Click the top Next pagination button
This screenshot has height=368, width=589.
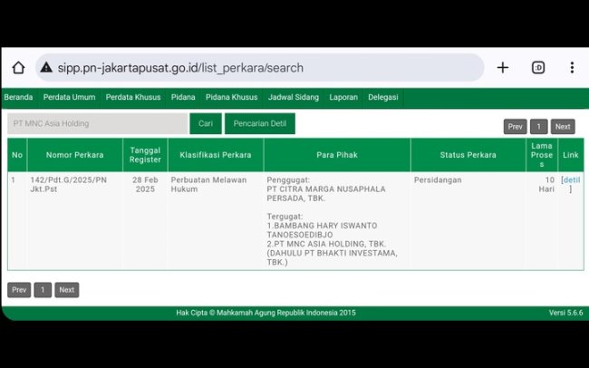[x=563, y=127]
